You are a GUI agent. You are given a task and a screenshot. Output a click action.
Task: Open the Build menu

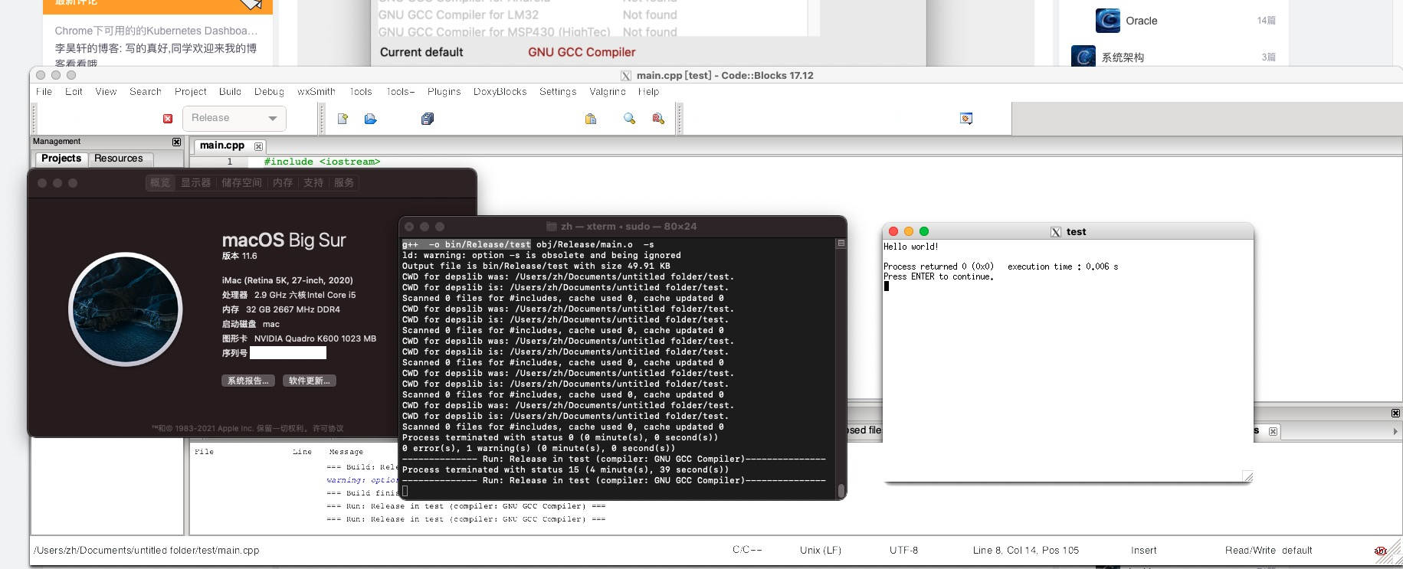pyautogui.click(x=230, y=92)
